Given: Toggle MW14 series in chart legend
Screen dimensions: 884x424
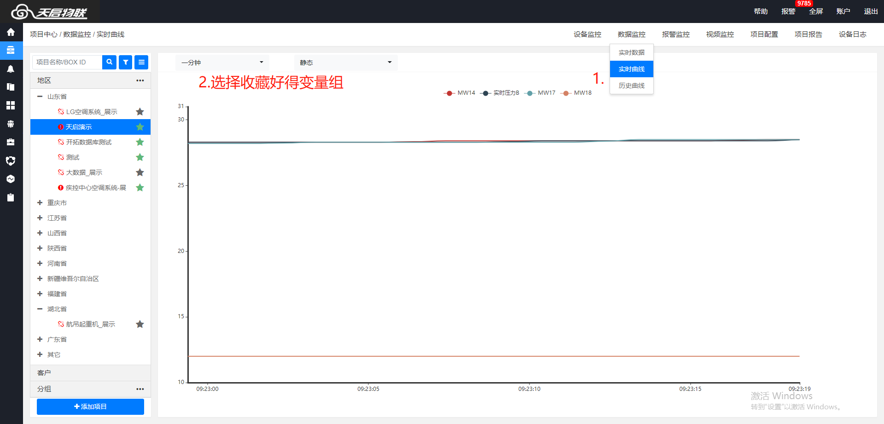Looking at the screenshot, I should tap(459, 93).
